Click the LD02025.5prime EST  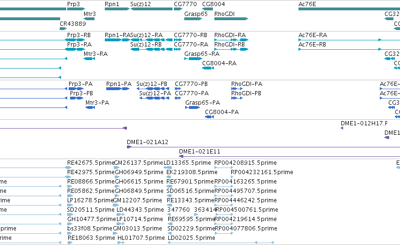point(220,243)
